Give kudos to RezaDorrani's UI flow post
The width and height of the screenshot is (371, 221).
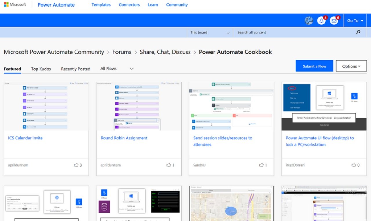click(x=354, y=165)
